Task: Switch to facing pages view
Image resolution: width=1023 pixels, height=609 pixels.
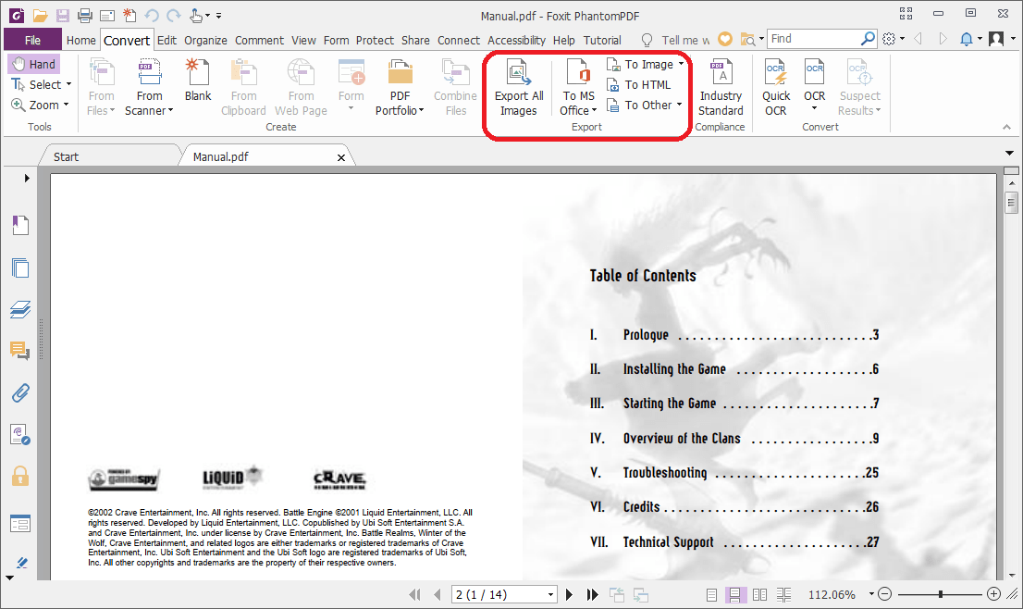Action: (759, 594)
